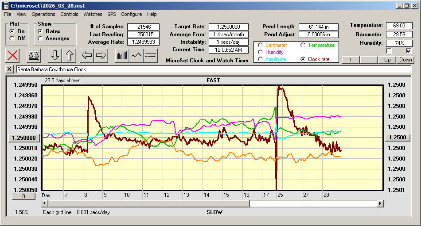Screen dimensions: 421x226
Task: Click the red X delete icon
Action: pos(13,55)
